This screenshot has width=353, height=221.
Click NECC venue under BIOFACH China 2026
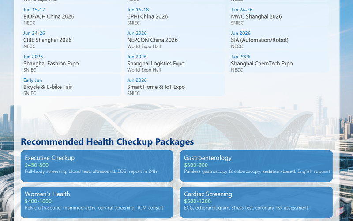29,23
